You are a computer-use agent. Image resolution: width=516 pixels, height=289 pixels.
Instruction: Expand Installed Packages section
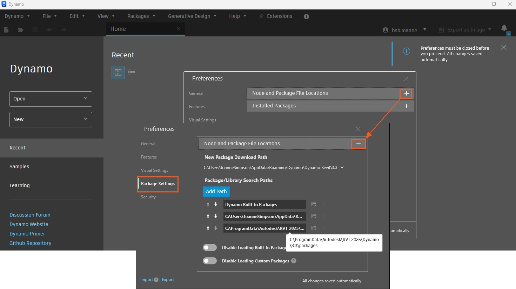pyautogui.click(x=407, y=106)
